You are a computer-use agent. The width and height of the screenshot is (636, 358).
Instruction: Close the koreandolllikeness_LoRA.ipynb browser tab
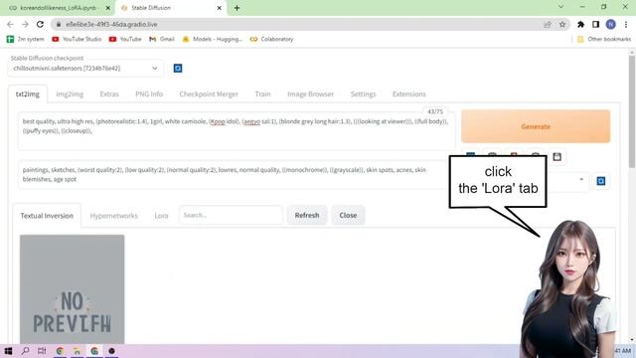coord(108,8)
